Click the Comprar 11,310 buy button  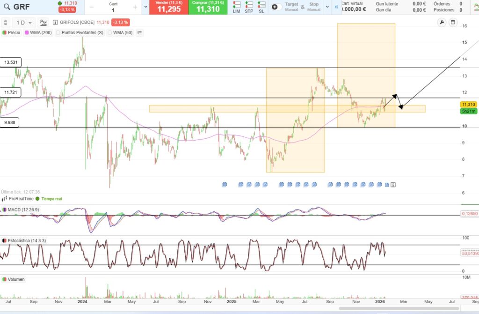point(208,7)
